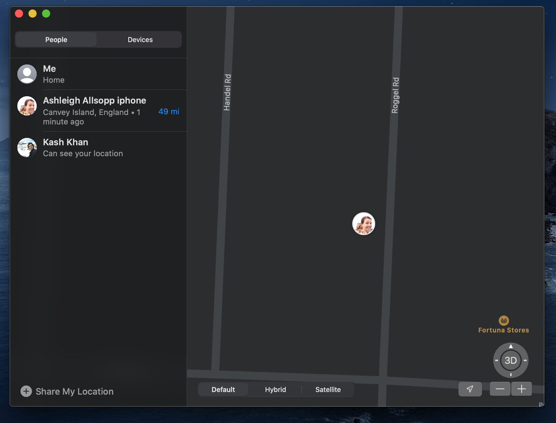Zoom in the map with plus button
The width and height of the screenshot is (556, 423).
pos(521,389)
